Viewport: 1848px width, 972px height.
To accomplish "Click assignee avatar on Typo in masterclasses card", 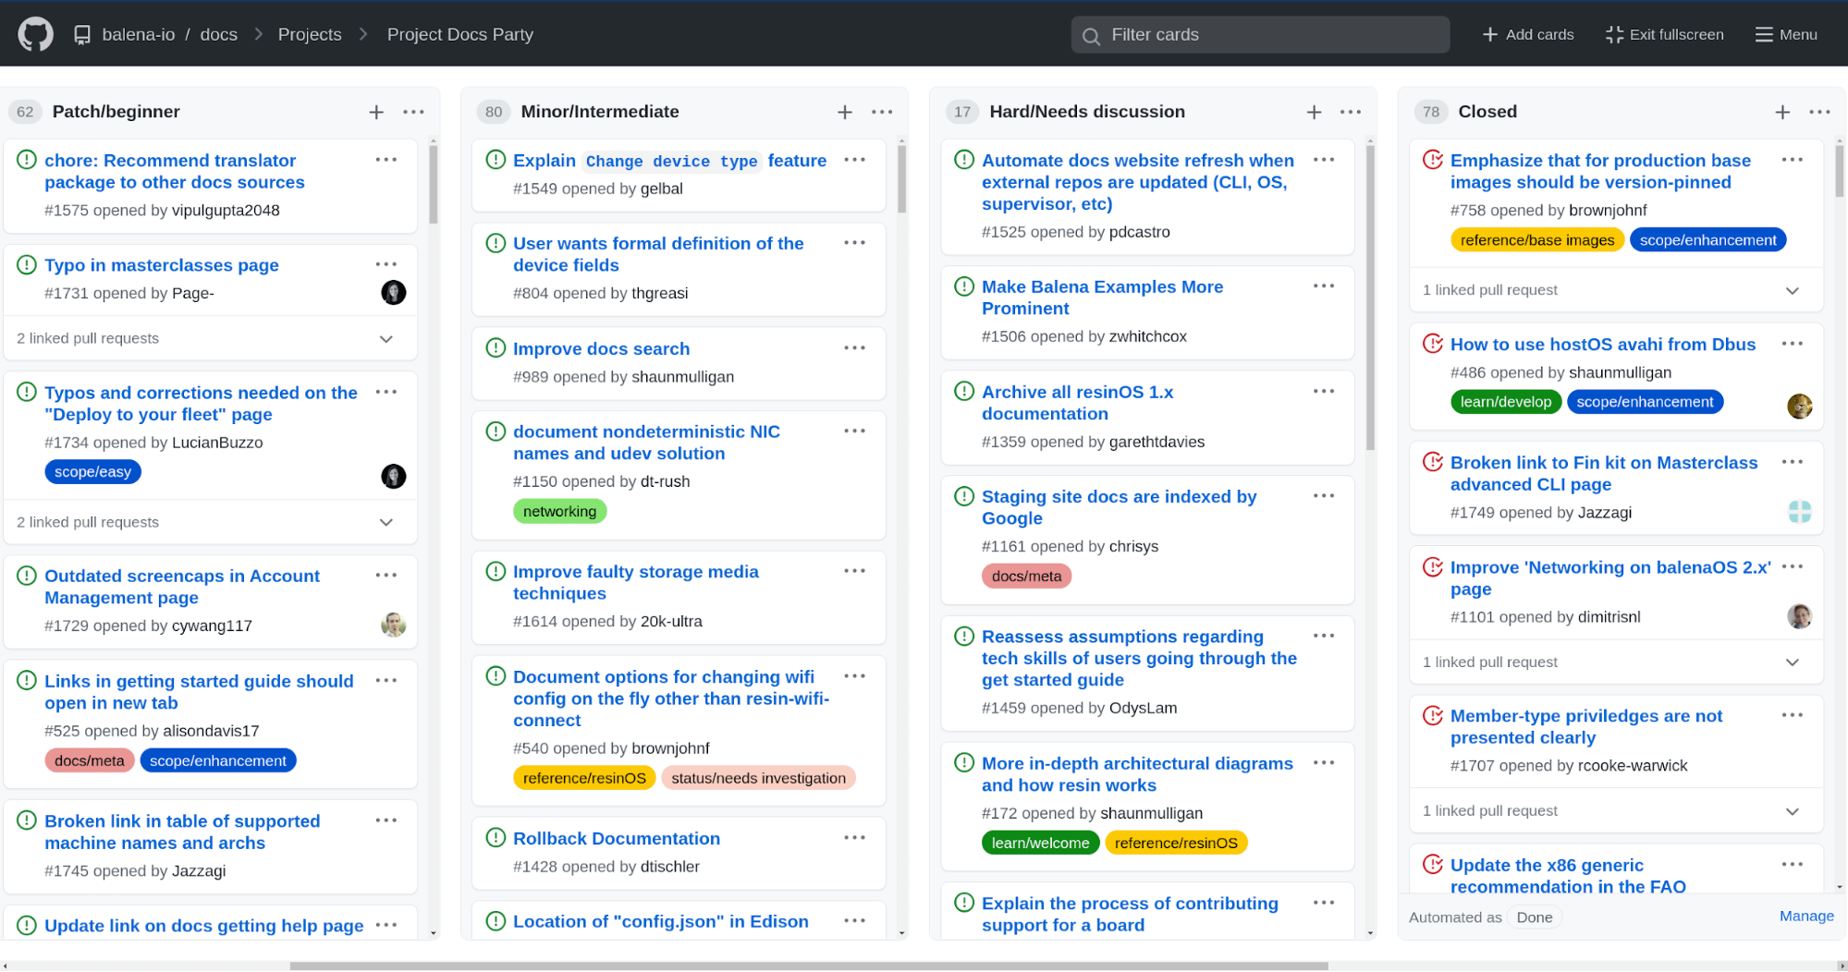I will [x=394, y=293].
